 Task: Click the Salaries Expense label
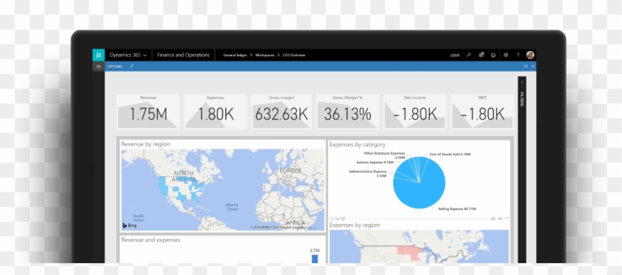pyautogui.click(x=375, y=162)
